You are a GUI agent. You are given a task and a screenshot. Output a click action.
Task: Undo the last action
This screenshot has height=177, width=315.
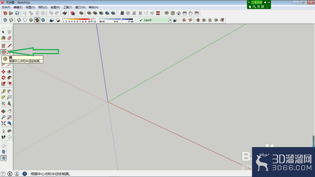click(x=51, y=13)
